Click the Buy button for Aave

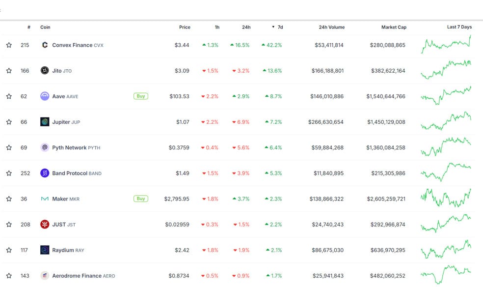pos(141,96)
